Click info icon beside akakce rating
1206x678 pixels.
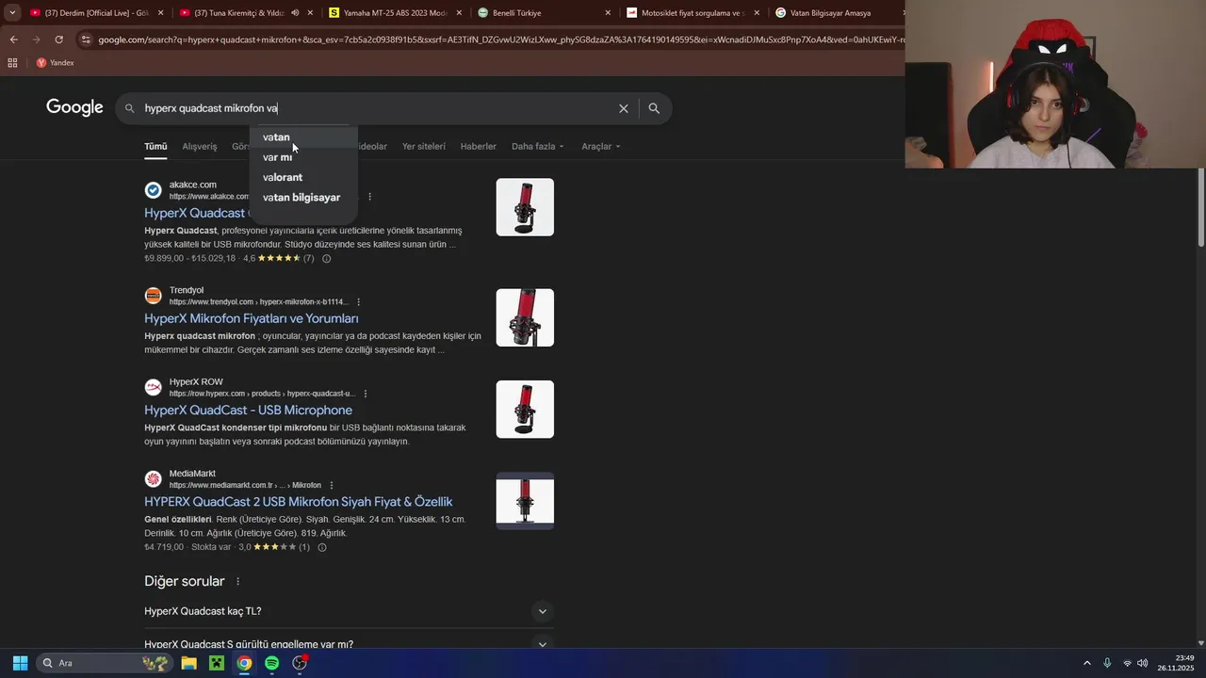click(x=327, y=259)
